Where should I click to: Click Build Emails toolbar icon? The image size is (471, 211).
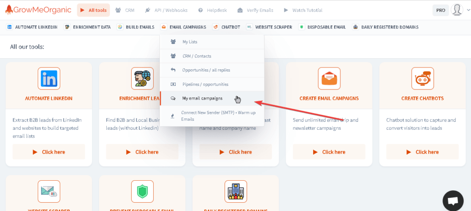[120, 27]
